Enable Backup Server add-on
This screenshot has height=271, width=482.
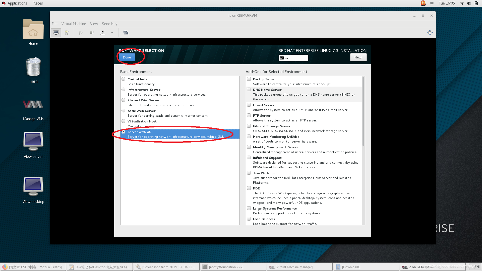[x=249, y=79]
